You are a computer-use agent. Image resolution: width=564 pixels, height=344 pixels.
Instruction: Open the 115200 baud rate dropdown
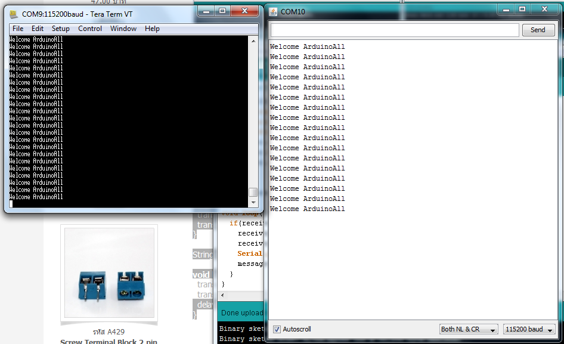coord(529,329)
